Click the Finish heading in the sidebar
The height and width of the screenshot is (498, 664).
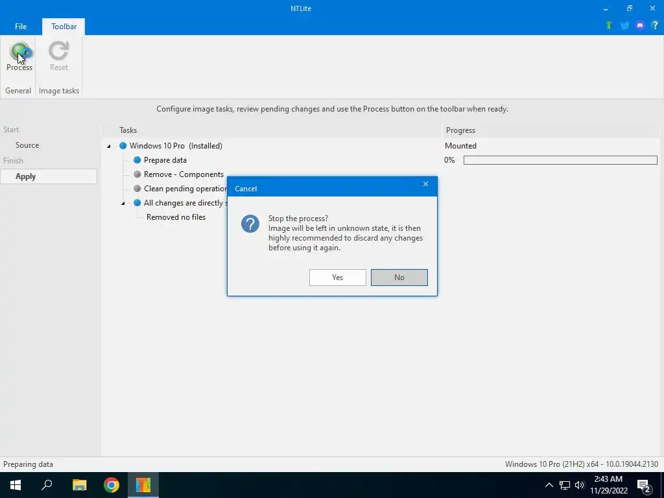(x=13, y=161)
